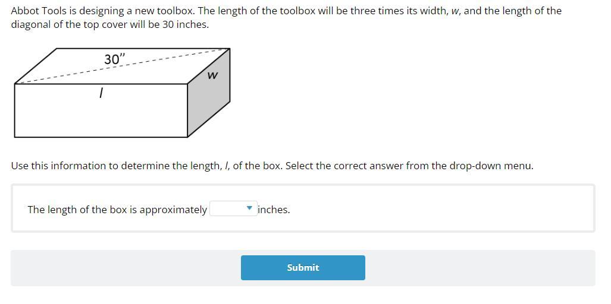
Task: Click the italic w in the problem statement
Action: tap(455, 11)
